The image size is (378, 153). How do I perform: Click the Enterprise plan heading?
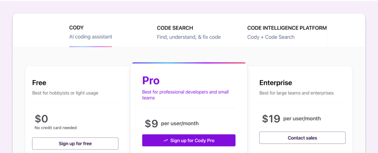point(276,83)
